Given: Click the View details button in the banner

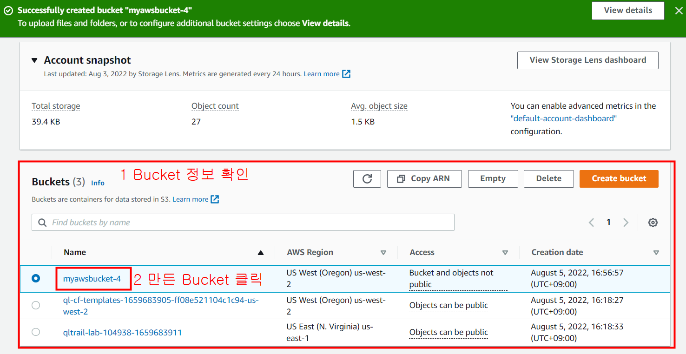Looking at the screenshot, I should click(628, 10).
